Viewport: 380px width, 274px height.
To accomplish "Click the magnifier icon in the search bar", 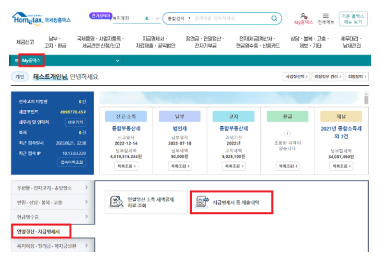I will 274,17.
